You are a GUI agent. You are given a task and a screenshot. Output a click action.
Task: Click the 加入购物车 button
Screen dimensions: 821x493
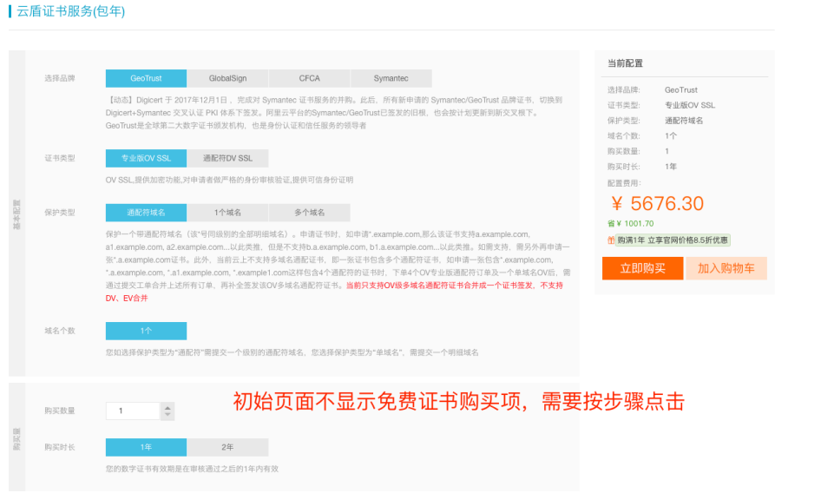point(726,268)
